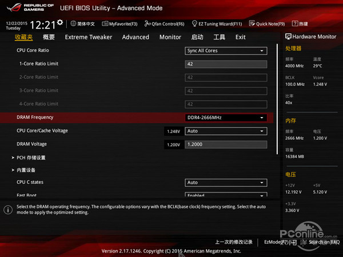Open the Fast Boot dropdown
The height and width of the screenshot is (257, 343).
click(226, 195)
